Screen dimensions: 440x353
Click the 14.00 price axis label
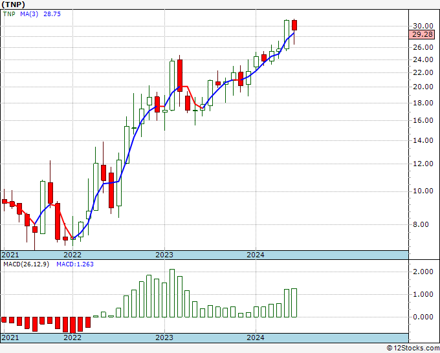(x=423, y=140)
